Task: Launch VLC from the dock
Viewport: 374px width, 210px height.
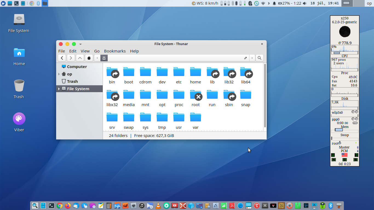Action: tap(158, 206)
